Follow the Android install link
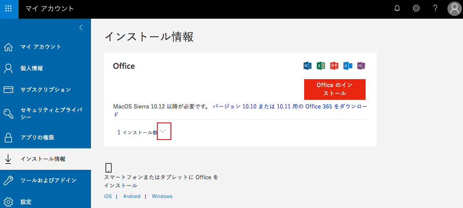The image size is (463, 208). (132, 196)
